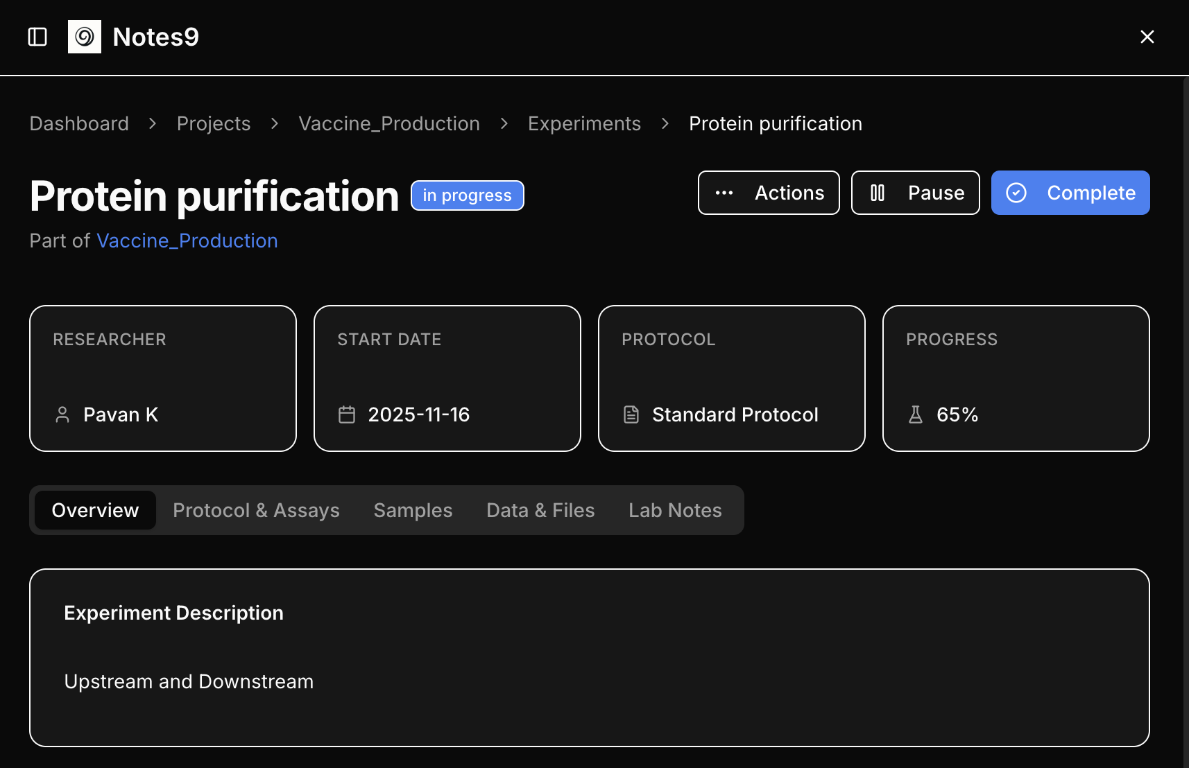Viewport: 1189px width, 768px height.
Task: Open the Actions menu
Action: coord(769,193)
